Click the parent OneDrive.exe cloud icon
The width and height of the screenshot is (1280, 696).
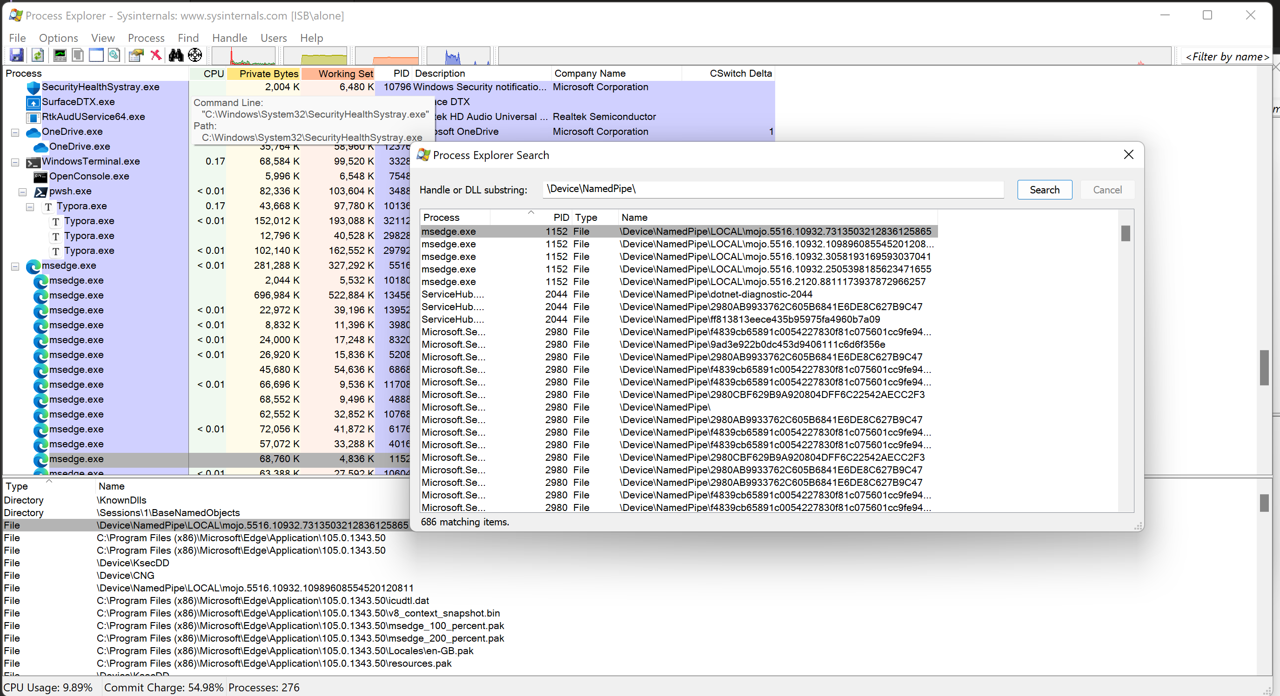tap(33, 132)
